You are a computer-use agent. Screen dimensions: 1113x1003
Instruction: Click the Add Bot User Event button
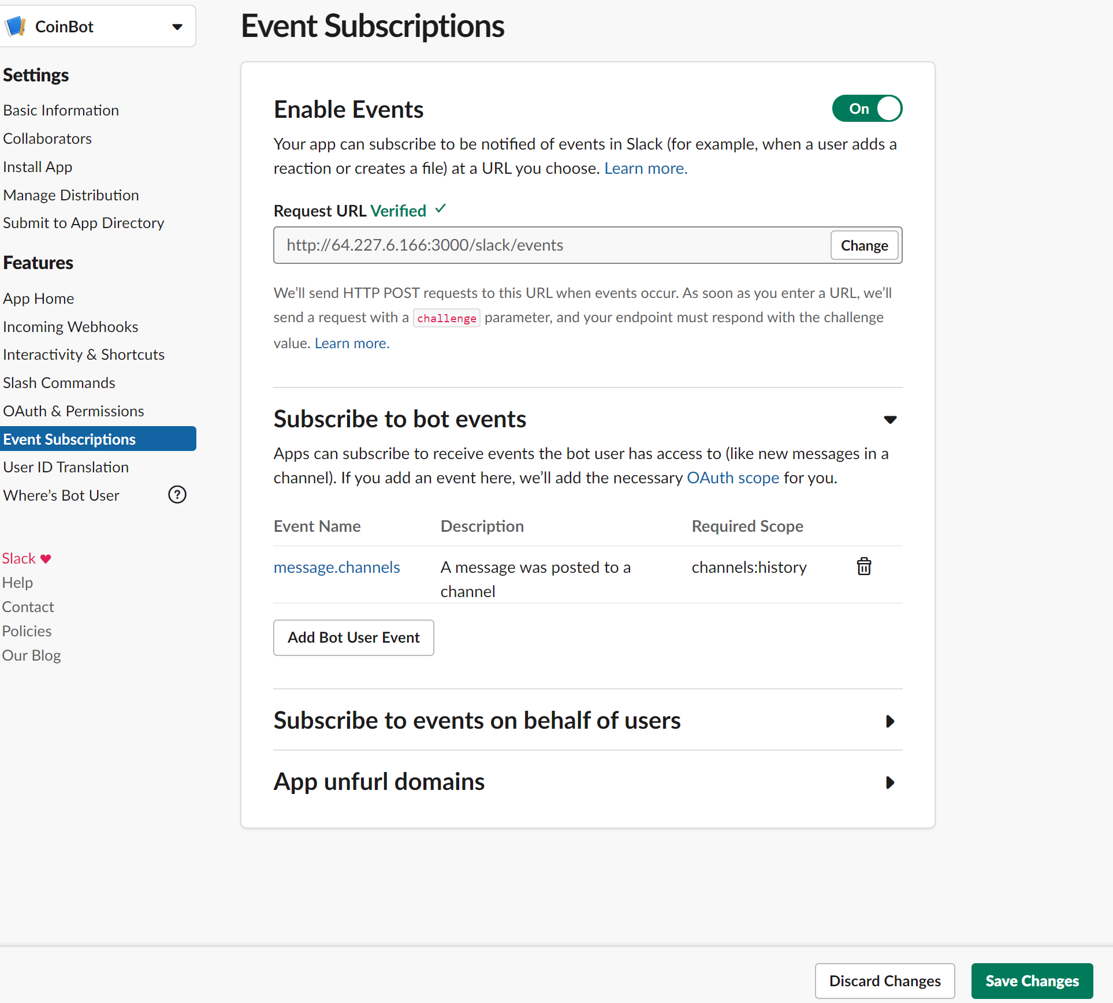pyautogui.click(x=353, y=637)
